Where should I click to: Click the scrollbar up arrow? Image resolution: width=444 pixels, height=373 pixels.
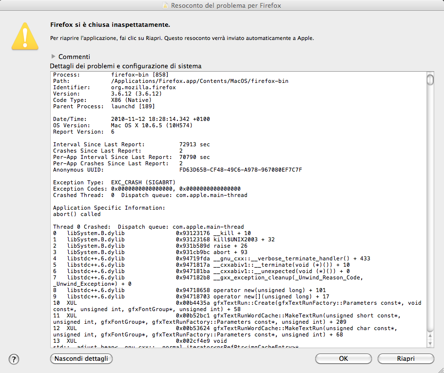click(x=430, y=335)
